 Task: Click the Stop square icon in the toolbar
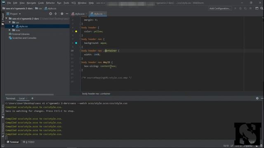(250, 8)
